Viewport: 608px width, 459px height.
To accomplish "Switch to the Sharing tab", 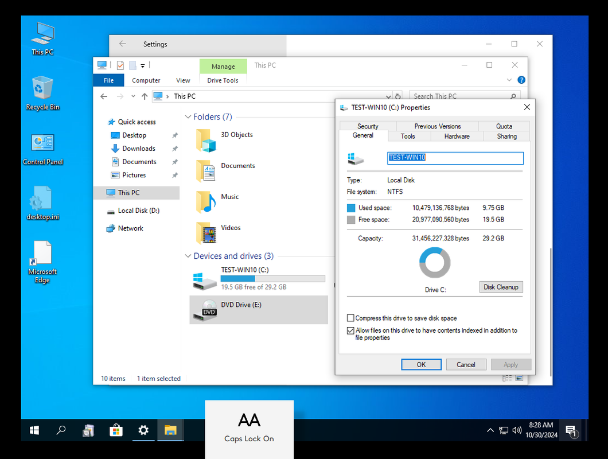I will click(507, 136).
